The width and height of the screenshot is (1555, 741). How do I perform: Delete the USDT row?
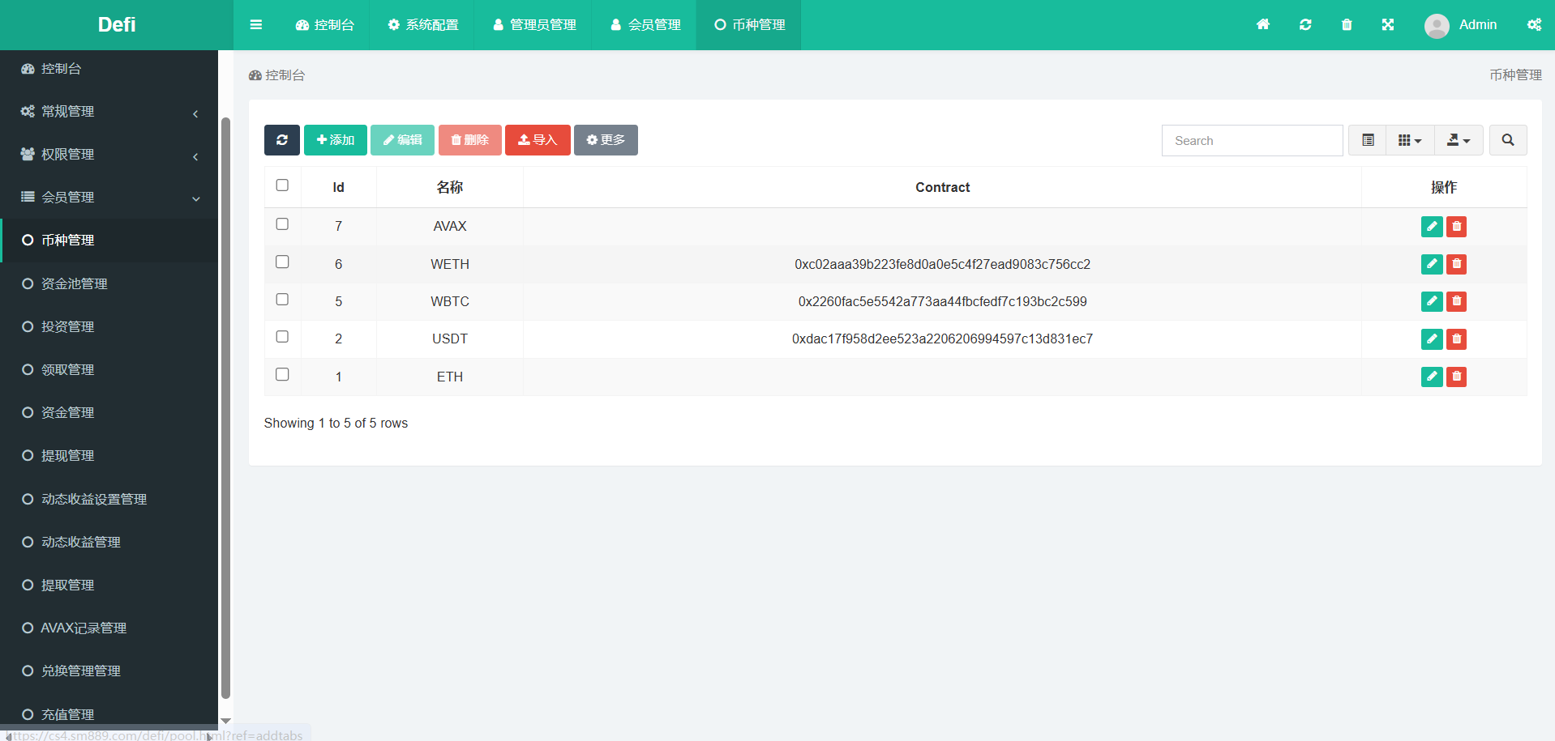[x=1456, y=339]
